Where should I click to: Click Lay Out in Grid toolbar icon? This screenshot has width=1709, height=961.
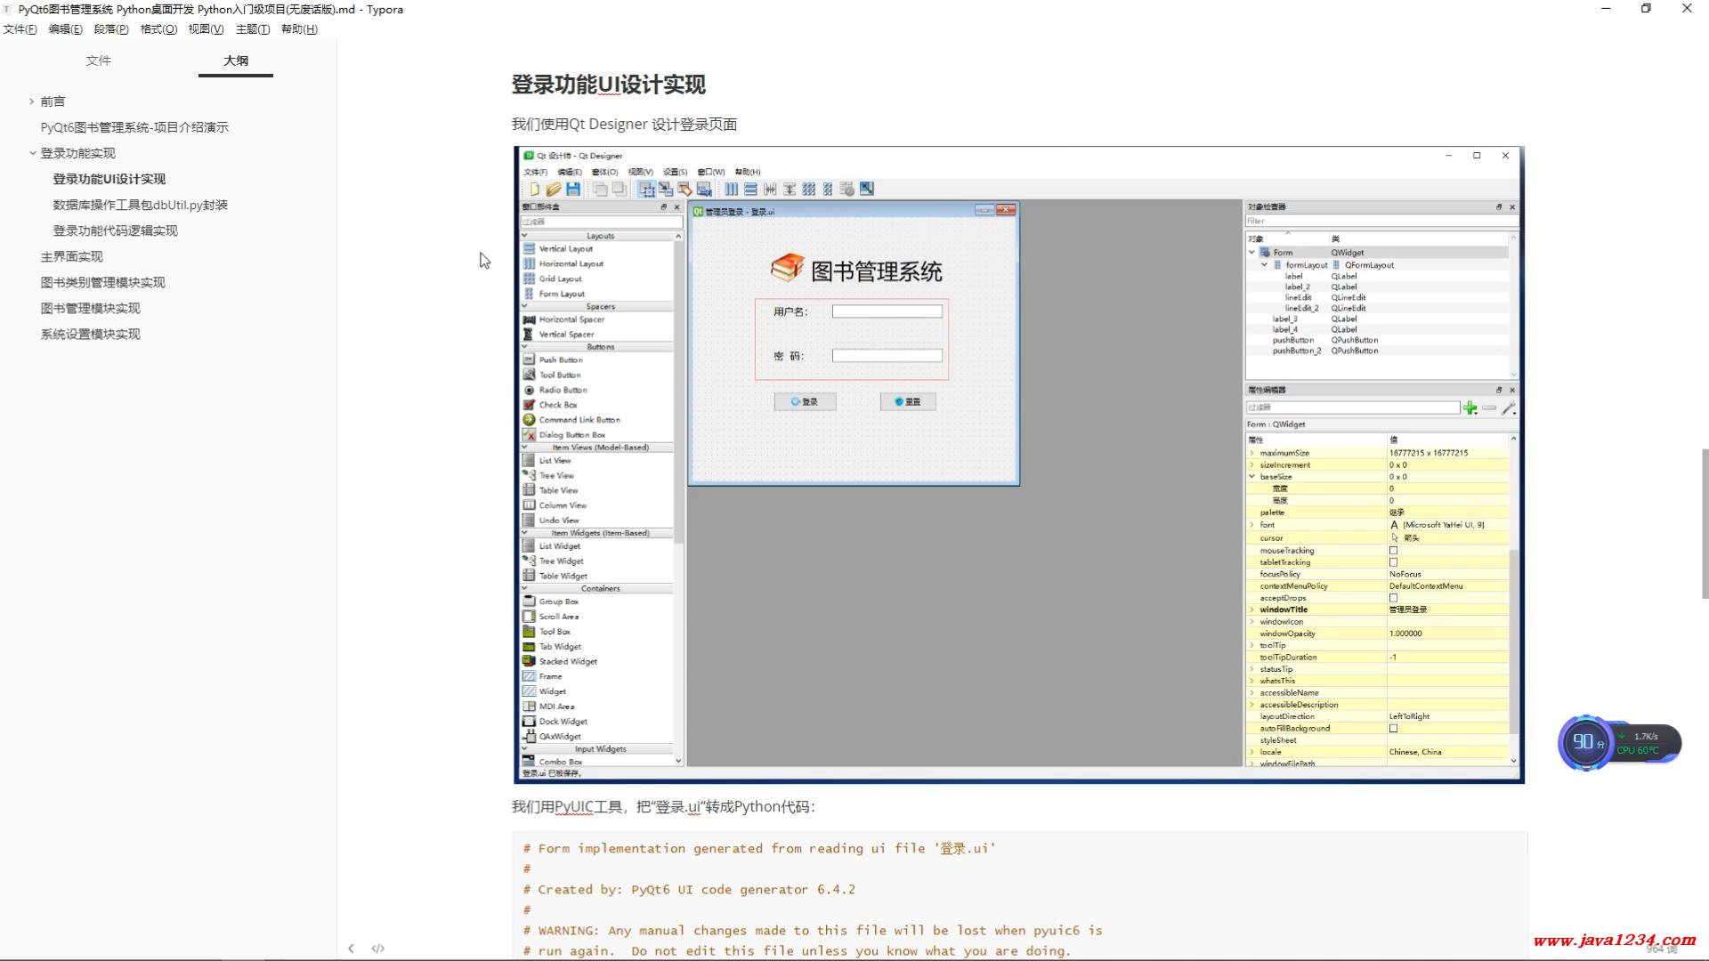(x=809, y=189)
